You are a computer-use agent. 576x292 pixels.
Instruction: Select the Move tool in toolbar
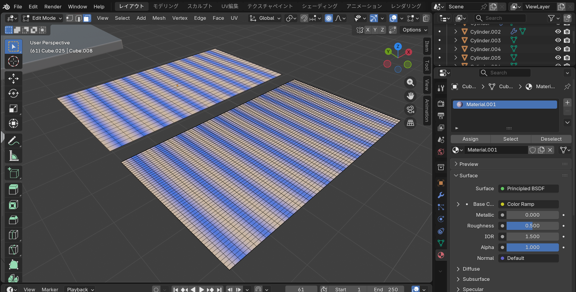pos(13,79)
